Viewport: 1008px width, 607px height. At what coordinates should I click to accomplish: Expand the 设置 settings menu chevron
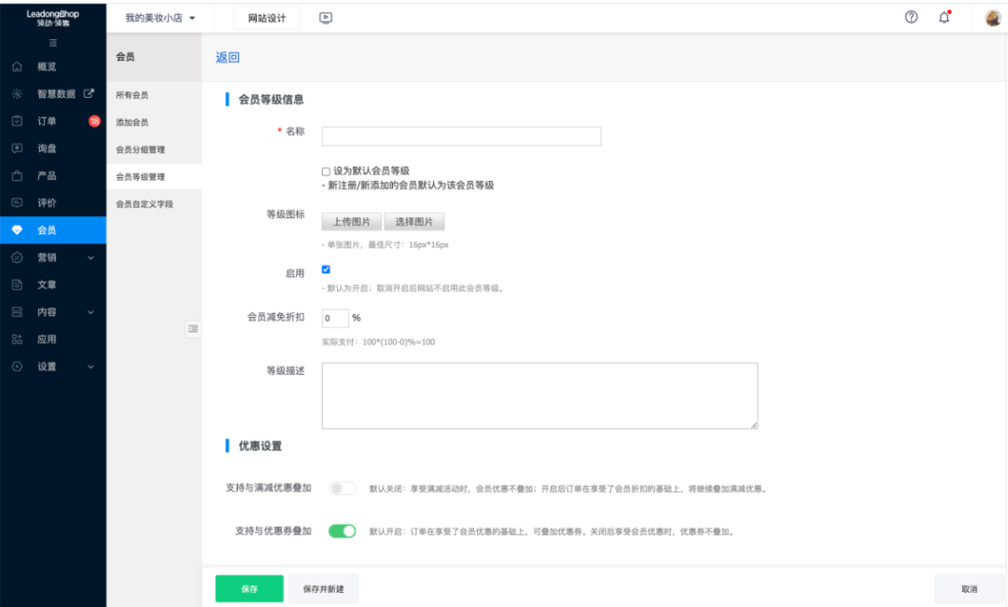(90, 366)
